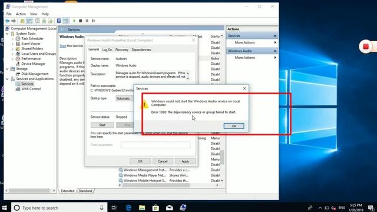Click the Pause Service toolbar icon
The height and width of the screenshot is (212, 377).
[87, 21]
